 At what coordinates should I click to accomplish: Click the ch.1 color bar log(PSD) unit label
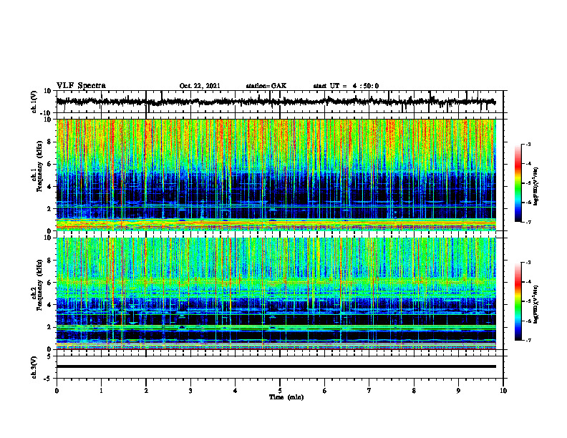click(x=536, y=187)
